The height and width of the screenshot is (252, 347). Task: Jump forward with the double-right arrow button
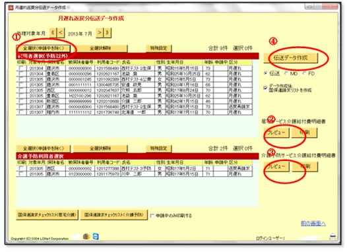pos(108,33)
